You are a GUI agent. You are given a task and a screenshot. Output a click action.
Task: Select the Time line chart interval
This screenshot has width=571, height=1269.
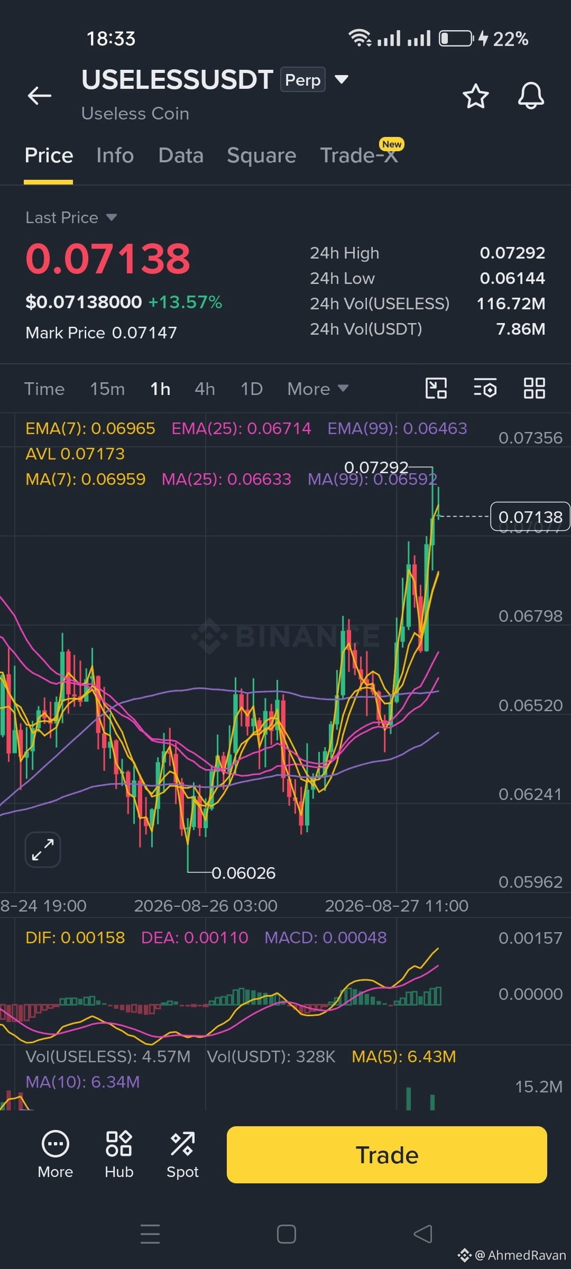[44, 389]
